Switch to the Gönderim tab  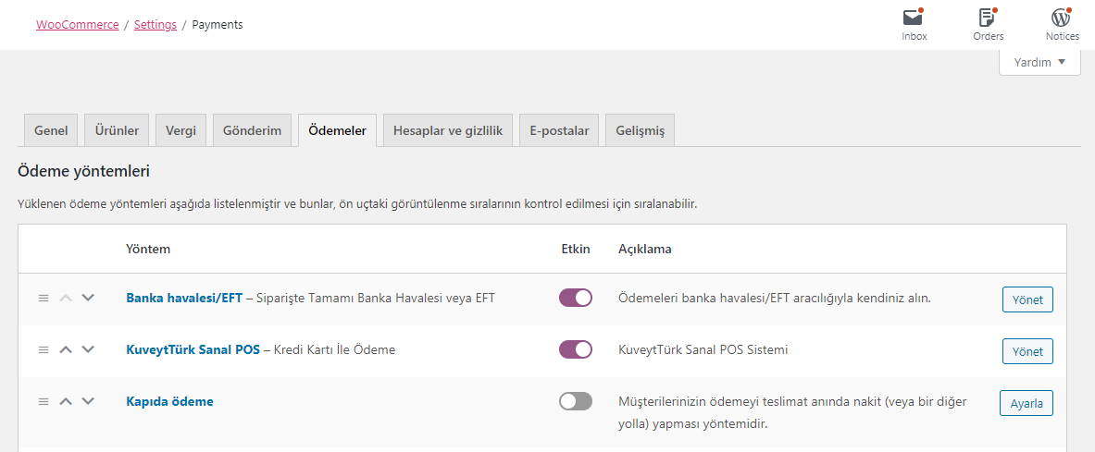pos(252,130)
